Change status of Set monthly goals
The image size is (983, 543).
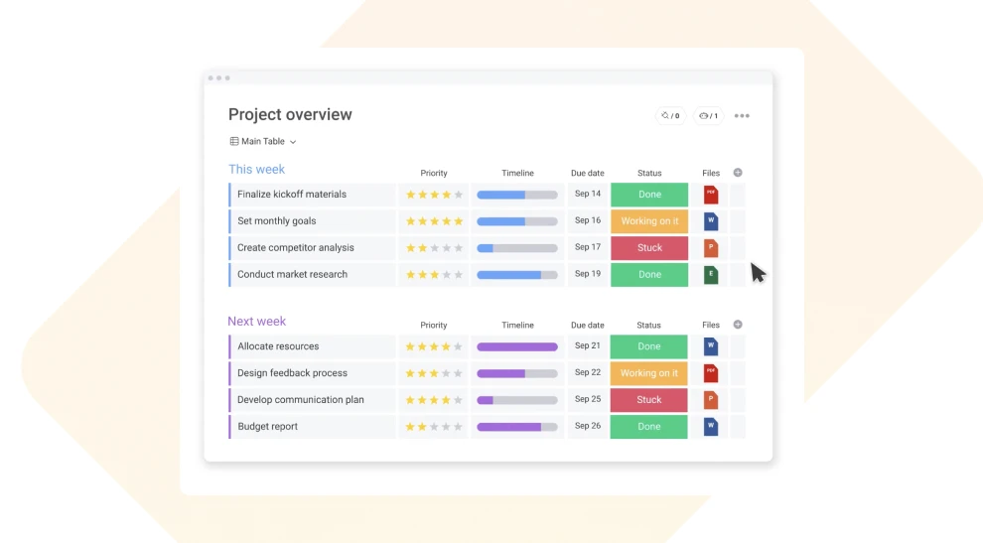tap(649, 221)
